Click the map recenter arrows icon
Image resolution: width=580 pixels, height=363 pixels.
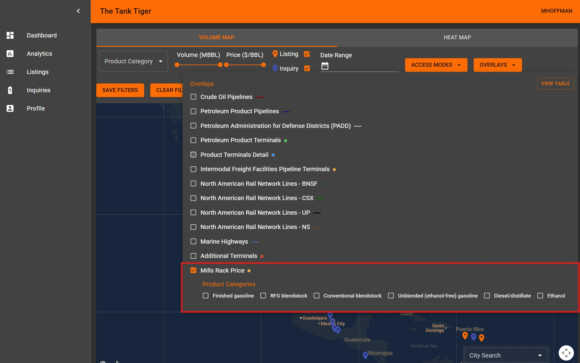[566, 353]
